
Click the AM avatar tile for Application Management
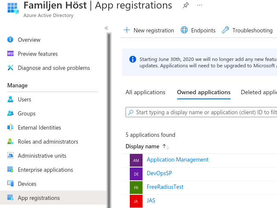pyautogui.click(x=136, y=160)
